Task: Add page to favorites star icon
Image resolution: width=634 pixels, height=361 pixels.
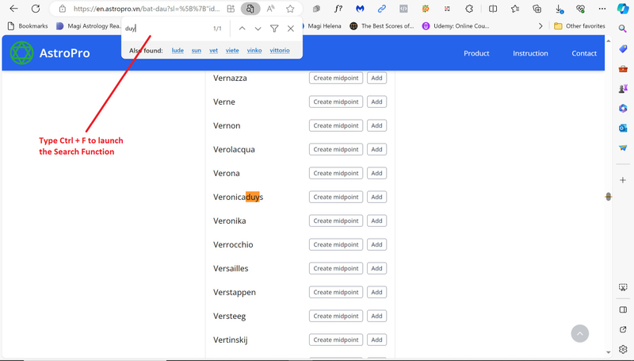Action: [290, 9]
